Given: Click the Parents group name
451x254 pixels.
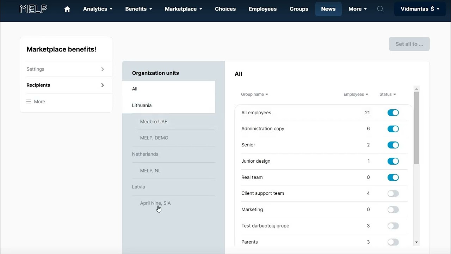Looking at the screenshot, I should pos(249,242).
